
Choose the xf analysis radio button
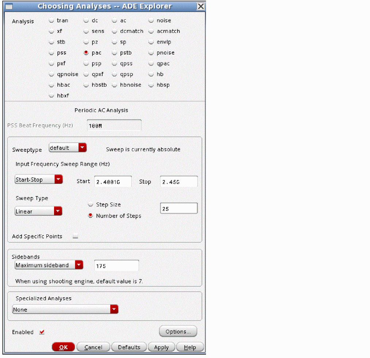52,31
